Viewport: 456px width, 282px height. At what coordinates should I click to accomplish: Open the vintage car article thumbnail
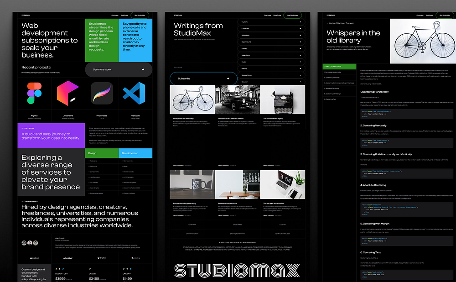238,99
